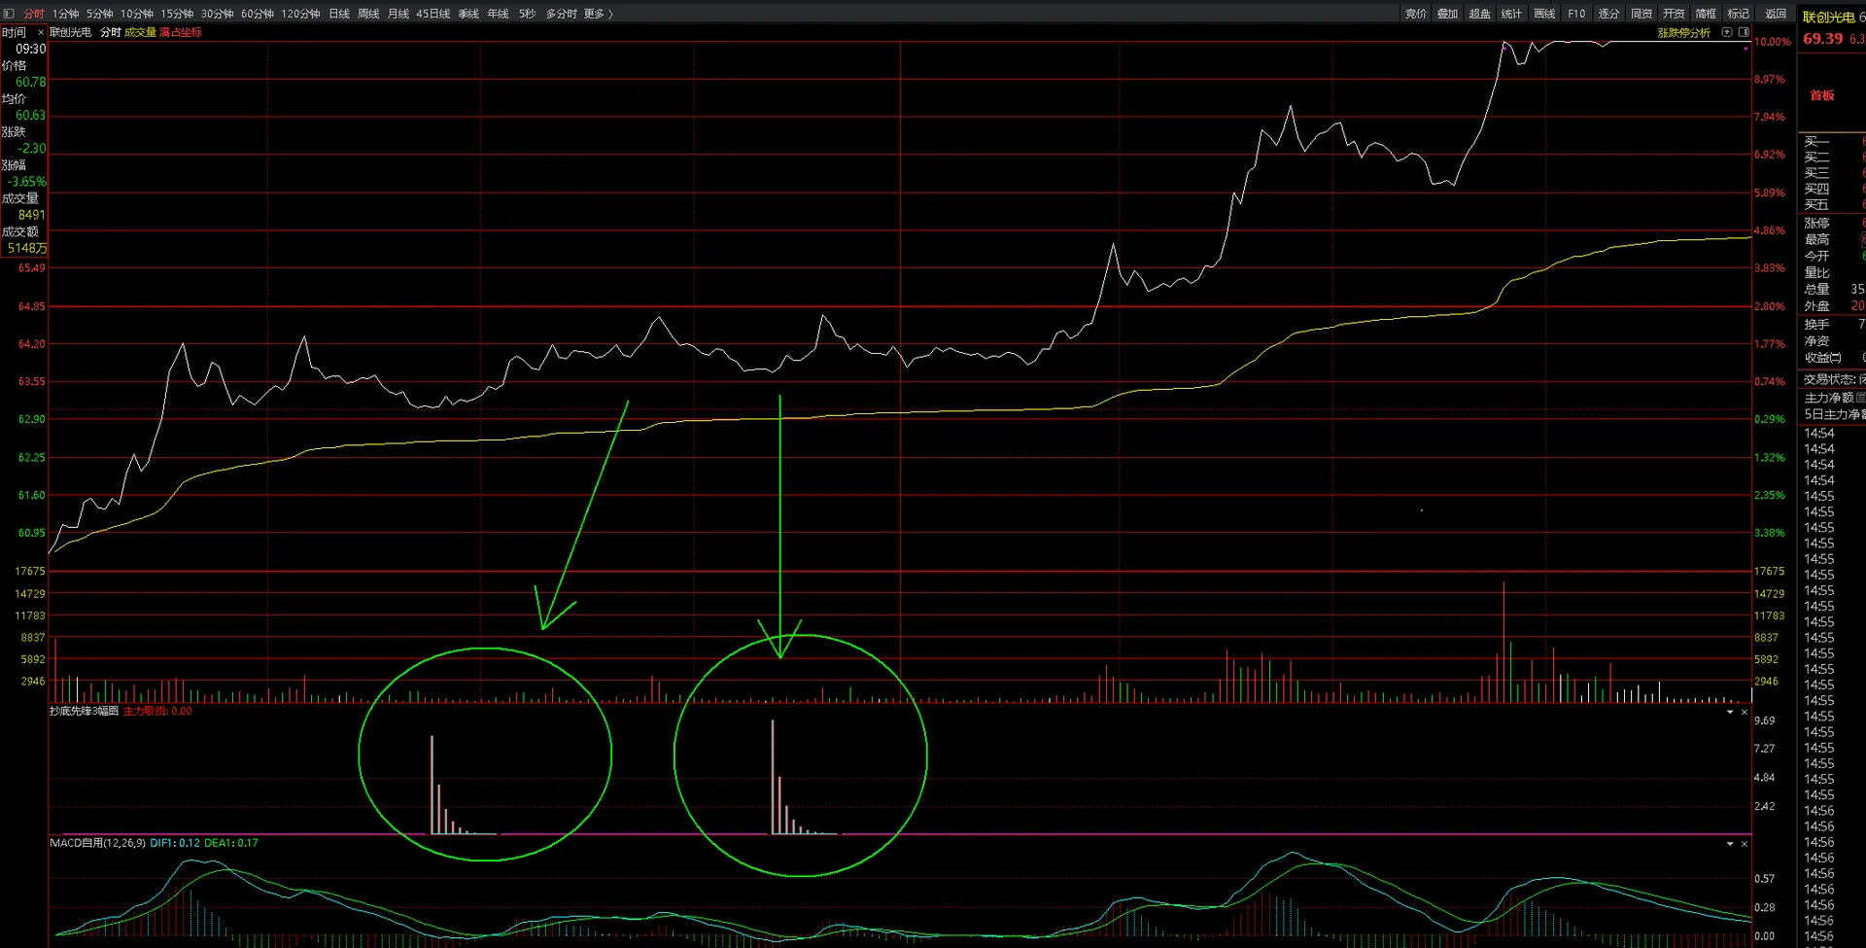Expand the 更多 periods menu
1866x948 pixels.
[x=598, y=14]
